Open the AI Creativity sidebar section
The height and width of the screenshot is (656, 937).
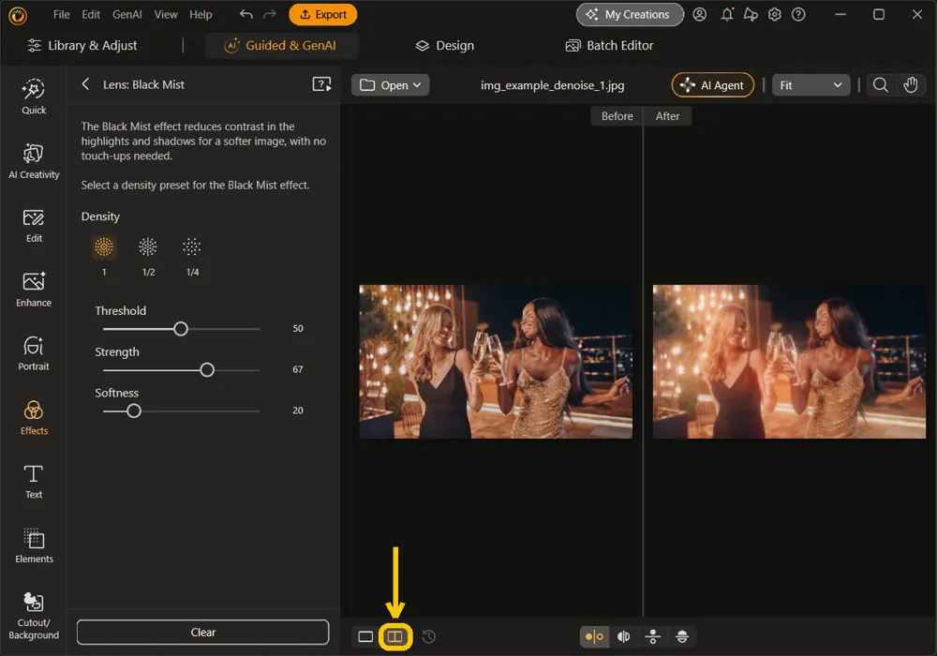click(x=34, y=160)
